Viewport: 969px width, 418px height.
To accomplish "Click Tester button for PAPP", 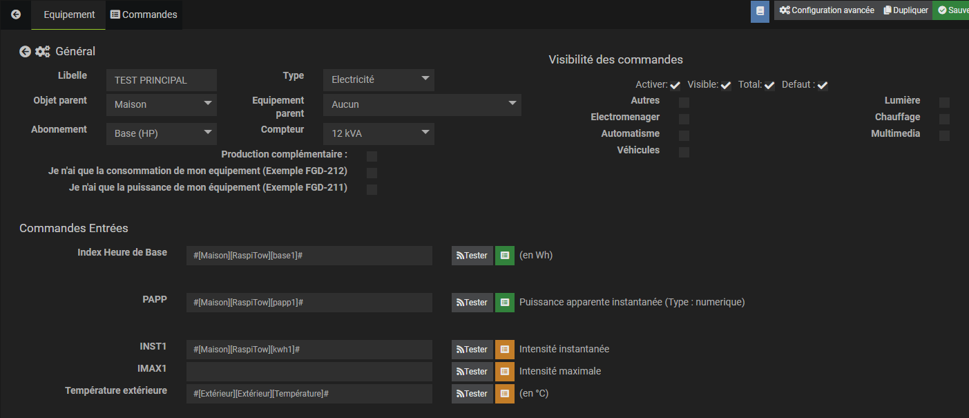I will click(x=472, y=303).
